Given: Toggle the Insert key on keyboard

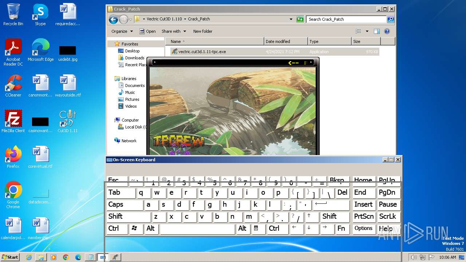Looking at the screenshot, I should (x=364, y=205).
